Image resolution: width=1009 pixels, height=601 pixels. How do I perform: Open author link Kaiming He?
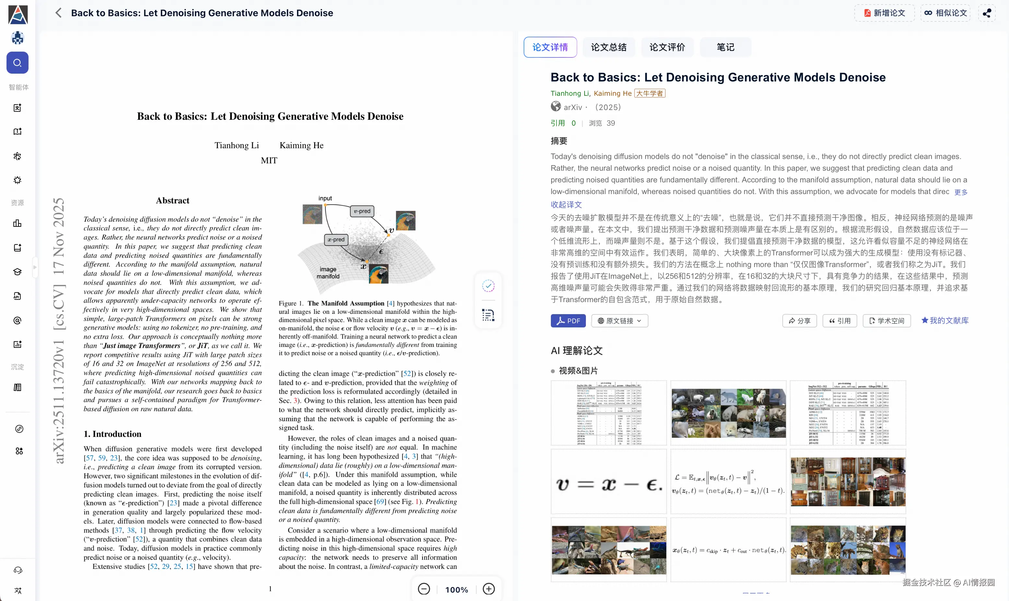612,93
